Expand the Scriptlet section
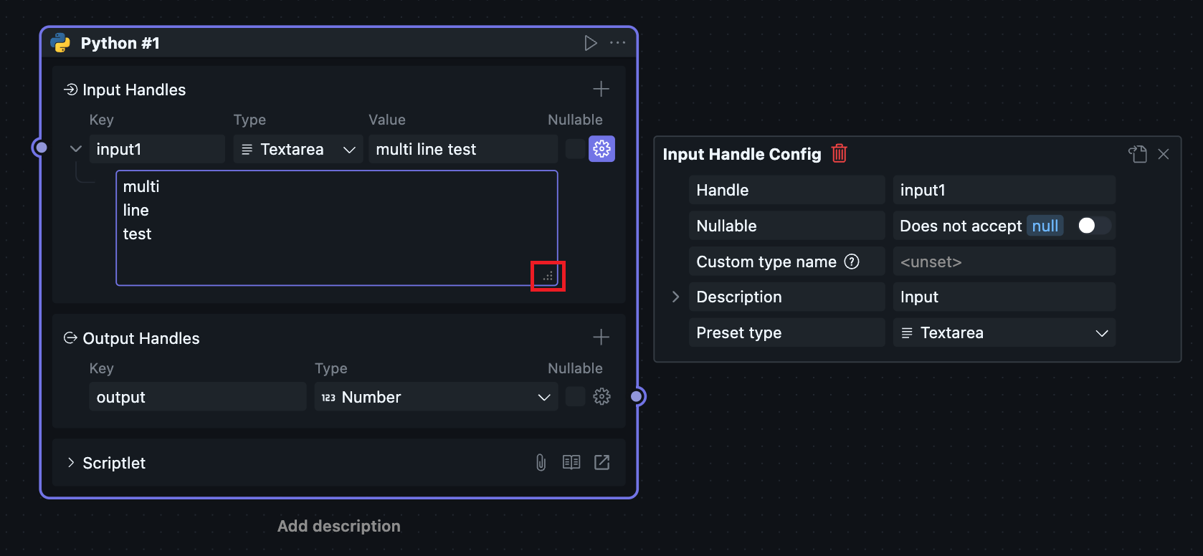Image resolution: width=1203 pixels, height=556 pixels. point(71,463)
